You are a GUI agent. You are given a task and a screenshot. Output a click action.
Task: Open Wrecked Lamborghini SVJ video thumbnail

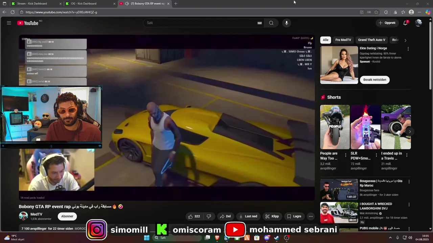(x=339, y=212)
